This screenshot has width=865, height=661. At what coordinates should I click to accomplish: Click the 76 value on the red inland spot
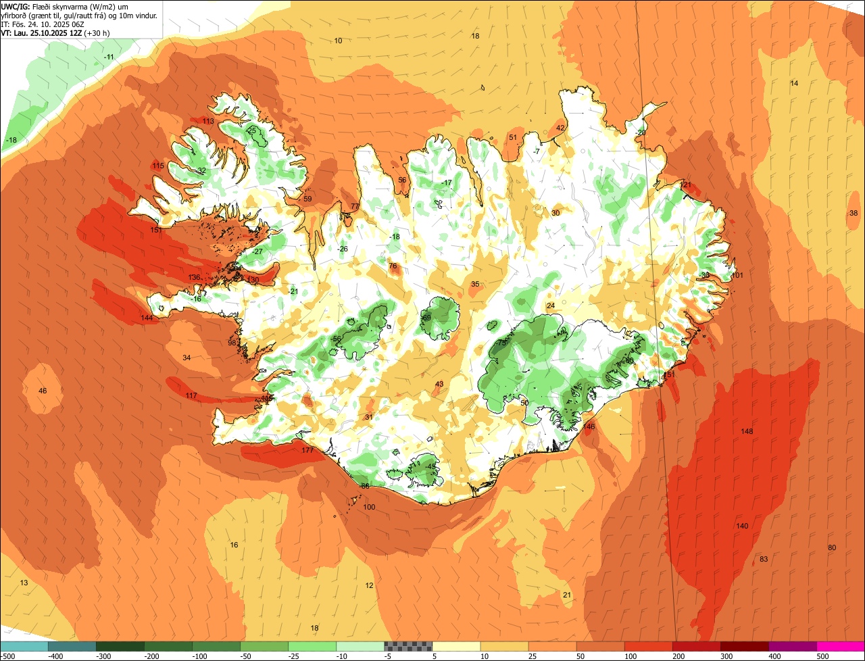coord(393,266)
